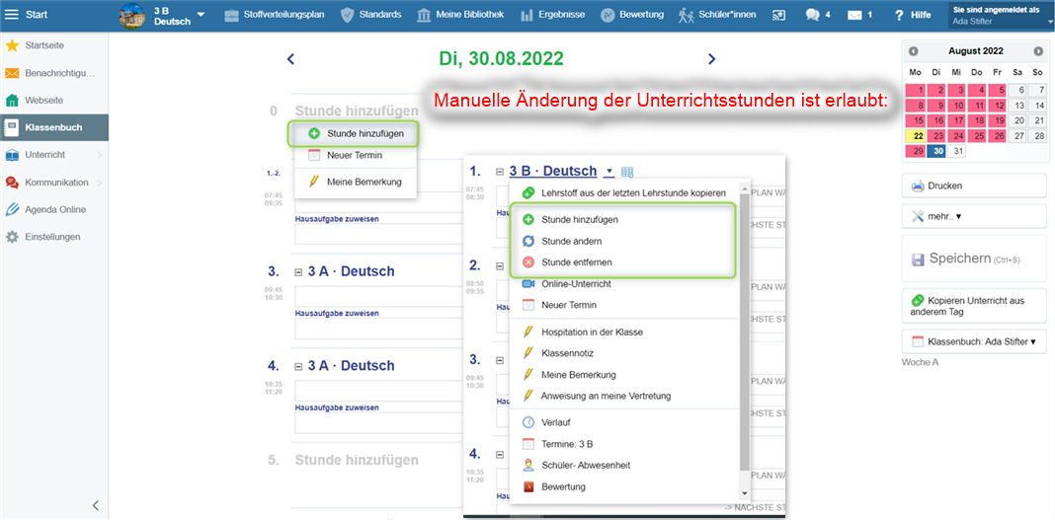
Task: Expand the mehr.. dropdown
Action: coord(973,216)
